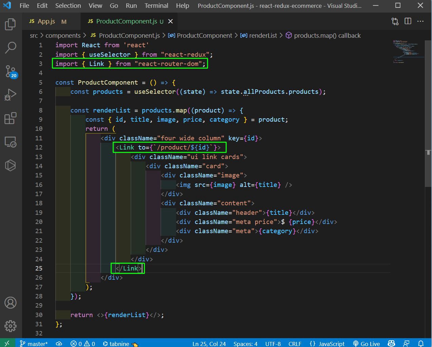Change indentation via Spaces: 4

(x=245, y=344)
